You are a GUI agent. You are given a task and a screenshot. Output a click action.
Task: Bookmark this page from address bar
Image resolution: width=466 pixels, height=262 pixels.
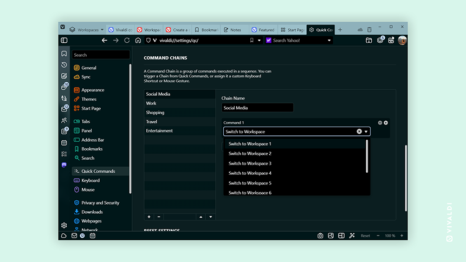(x=252, y=41)
